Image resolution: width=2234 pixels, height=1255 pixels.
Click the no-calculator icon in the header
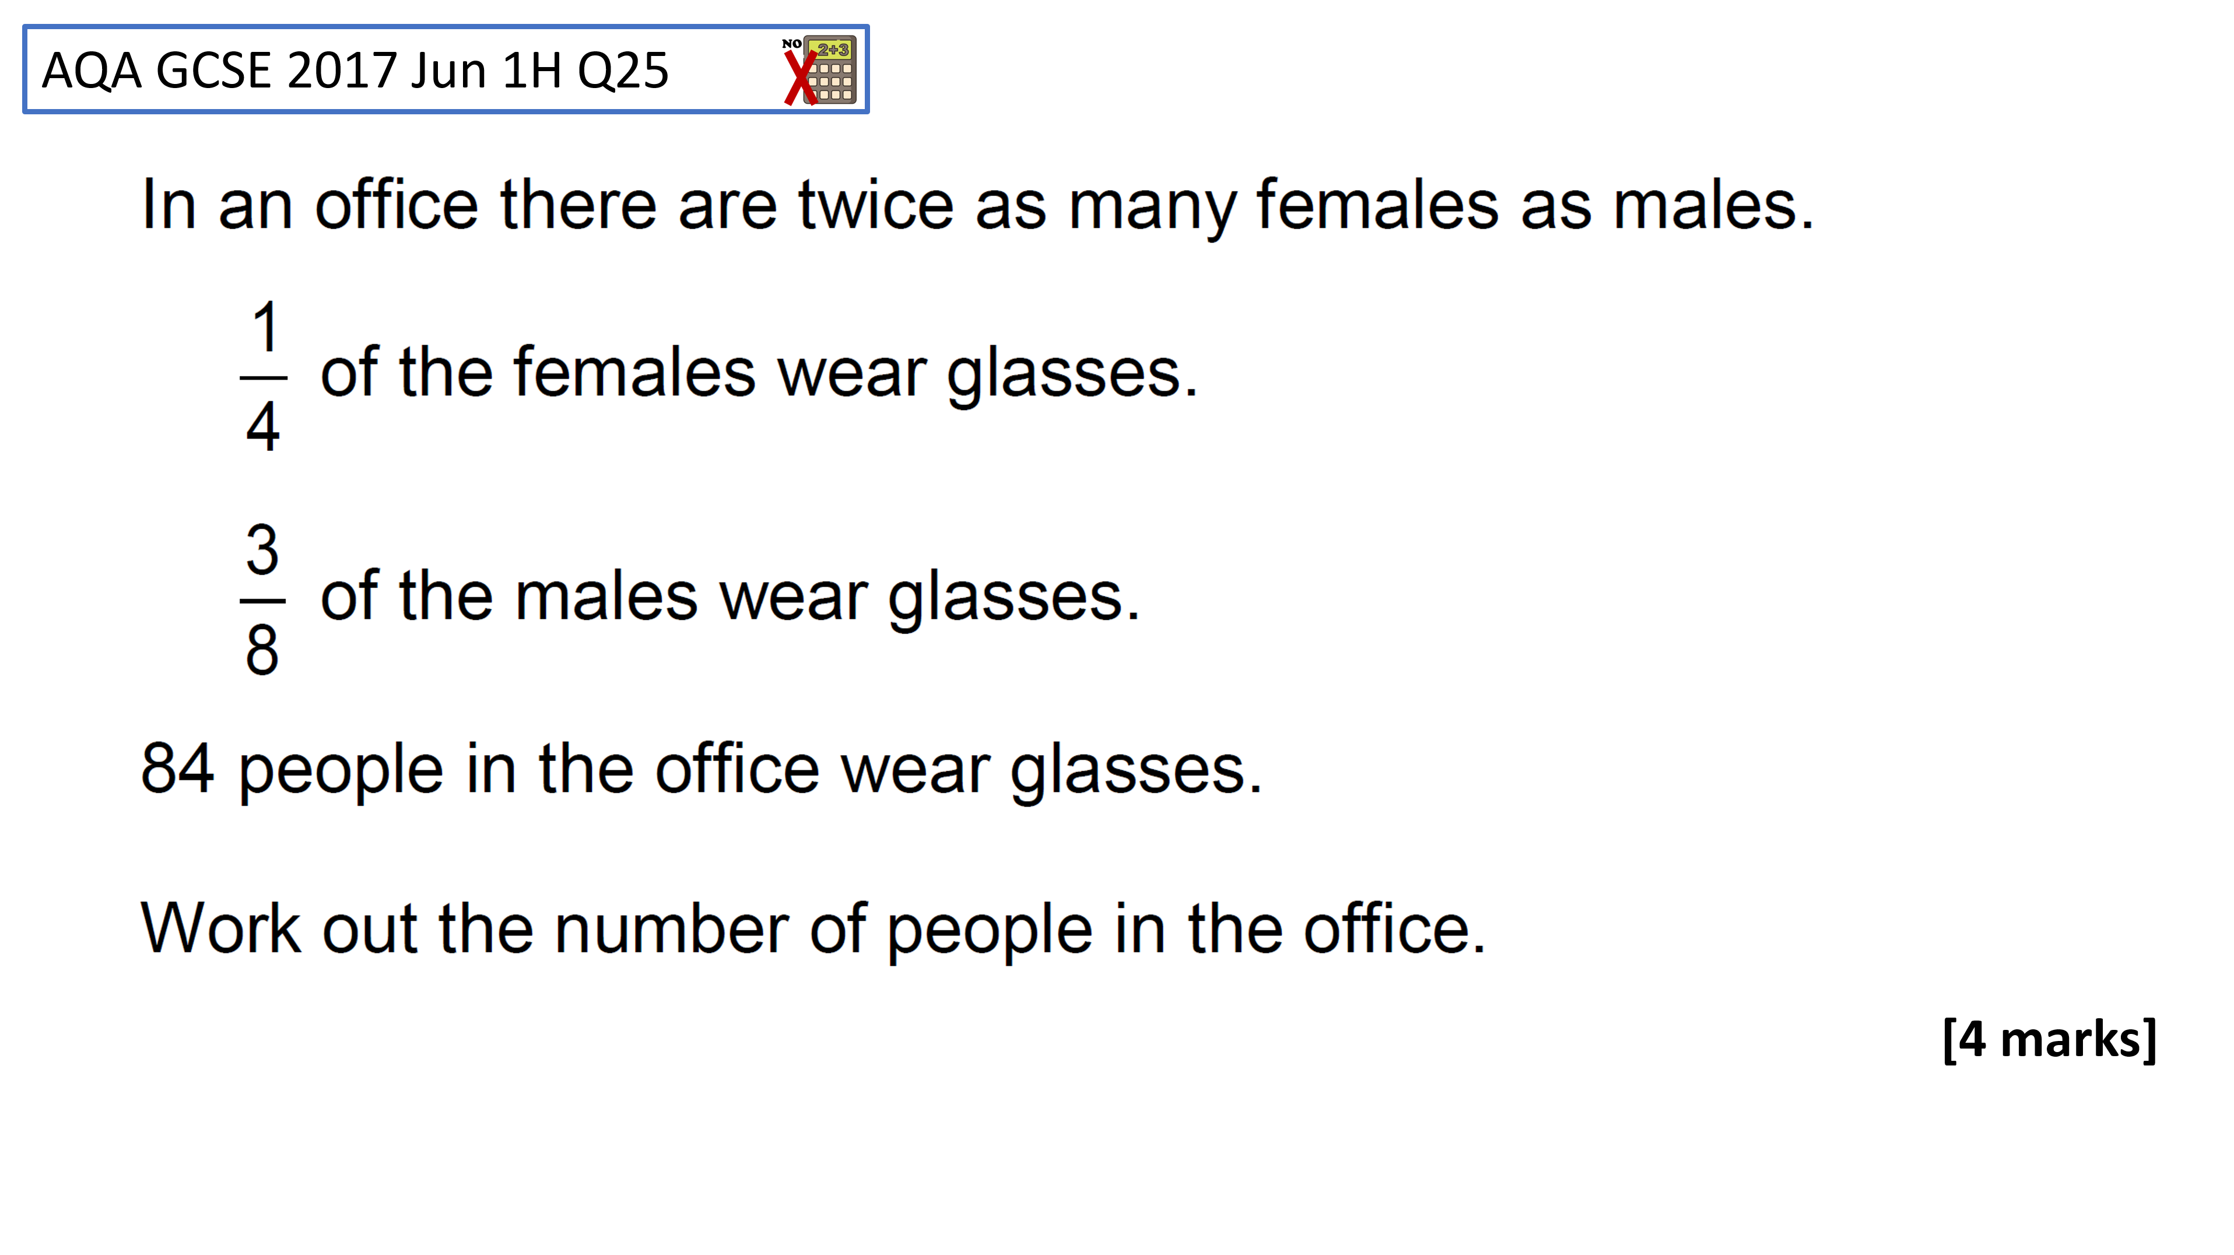819,69
